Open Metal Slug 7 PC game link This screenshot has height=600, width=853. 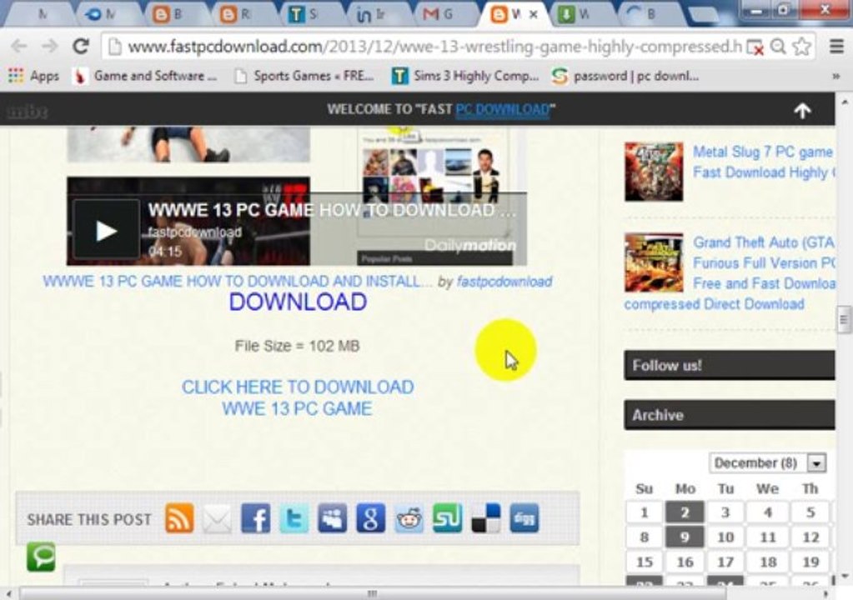click(x=763, y=162)
